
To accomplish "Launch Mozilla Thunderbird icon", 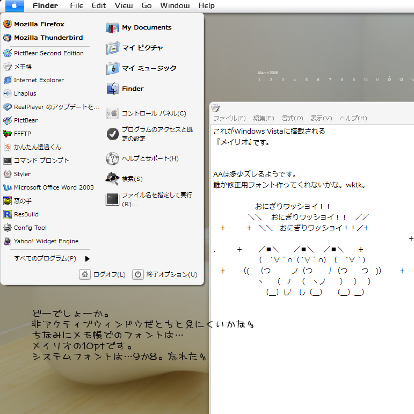I will [x=8, y=38].
